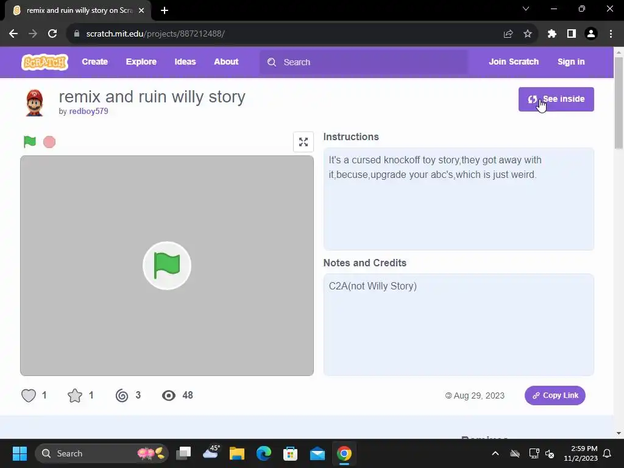Image resolution: width=624 pixels, height=468 pixels.
Task: Click the Scratch logo in navbar
Action: (44, 62)
